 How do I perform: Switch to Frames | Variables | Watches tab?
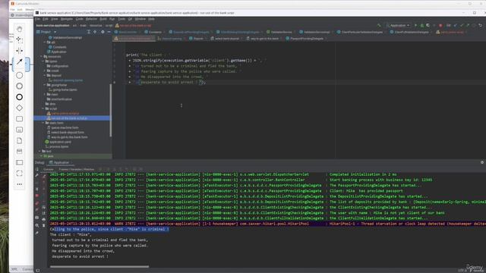77,169
